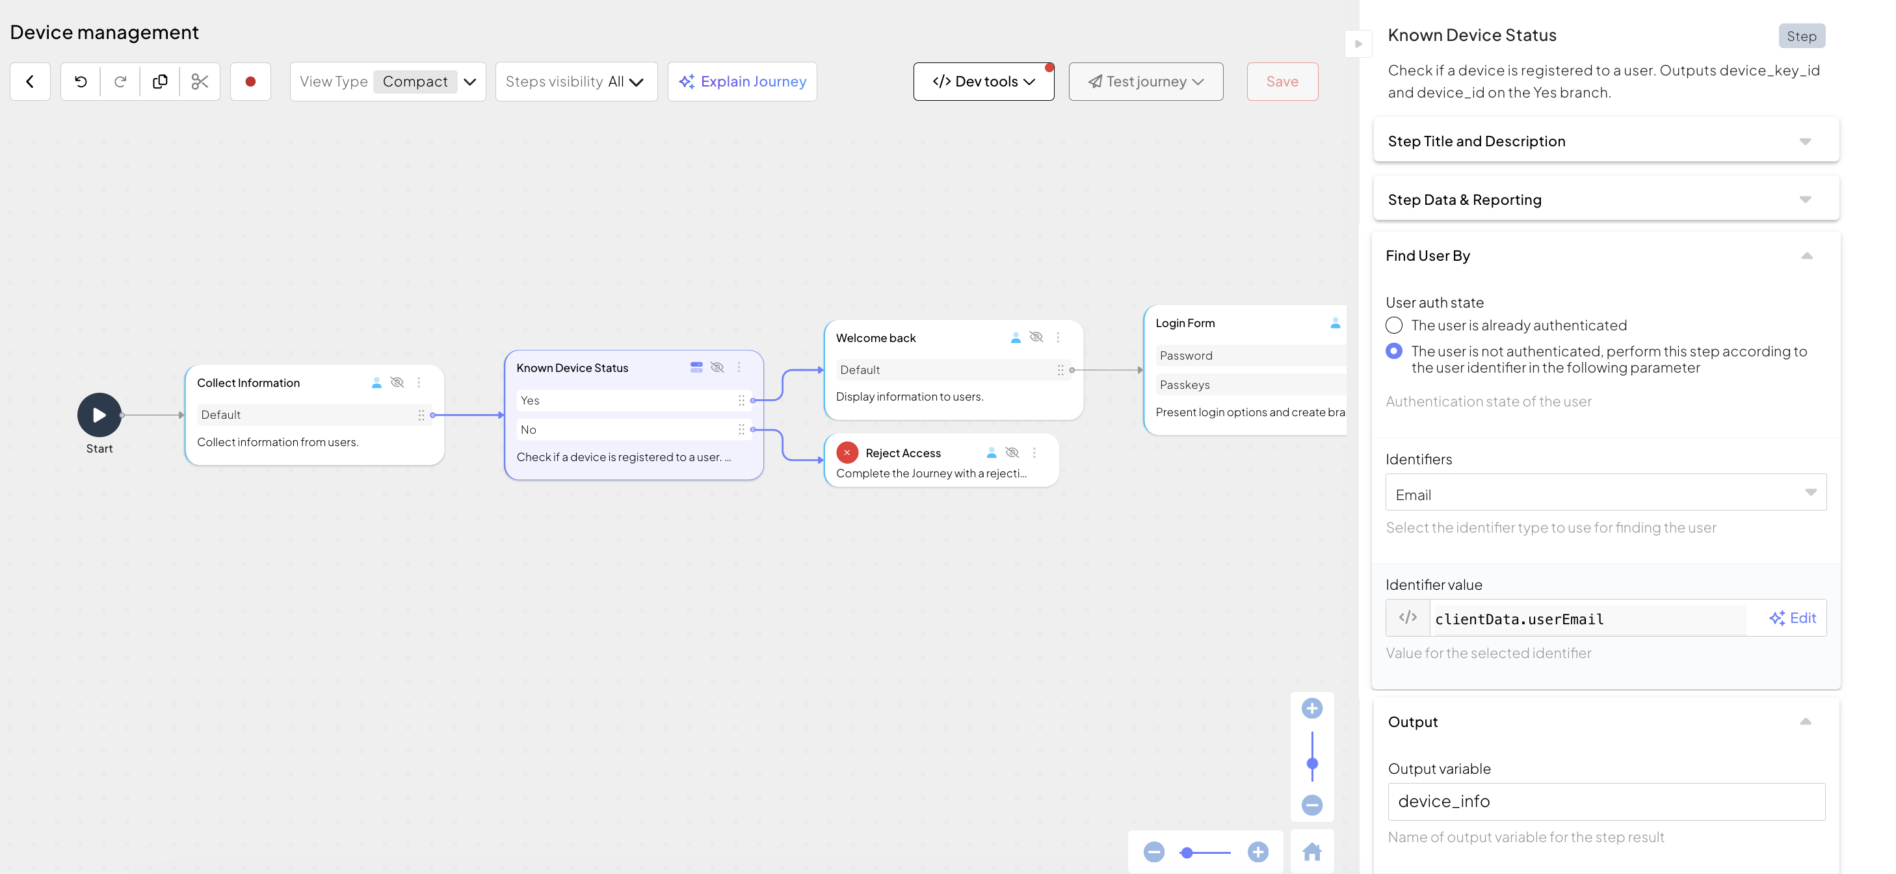
Task: Click horizontal zoom in plus button
Action: (1259, 852)
